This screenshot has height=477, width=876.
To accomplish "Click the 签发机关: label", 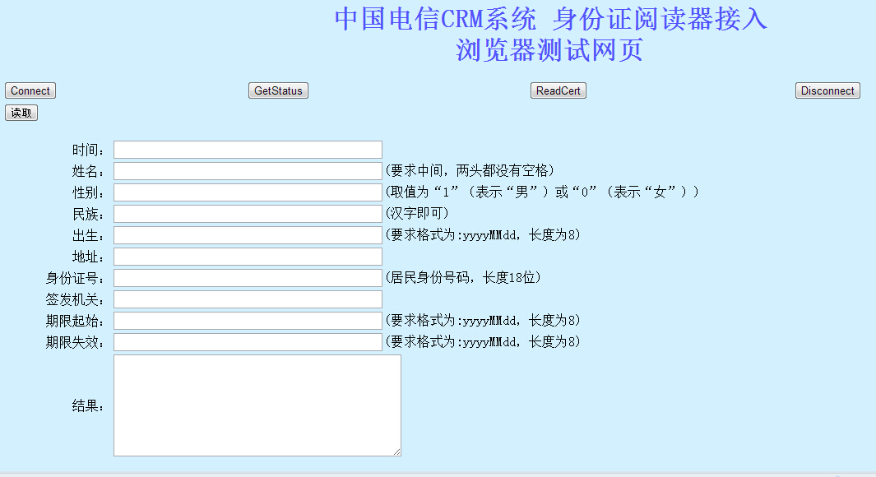I will pos(75,300).
